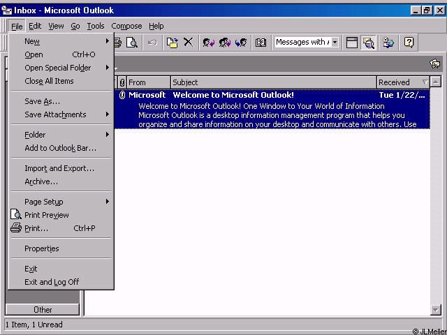This screenshot has height=335, width=447.
Task: Open the Tools menu
Action: pyautogui.click(x=96, y=27)
